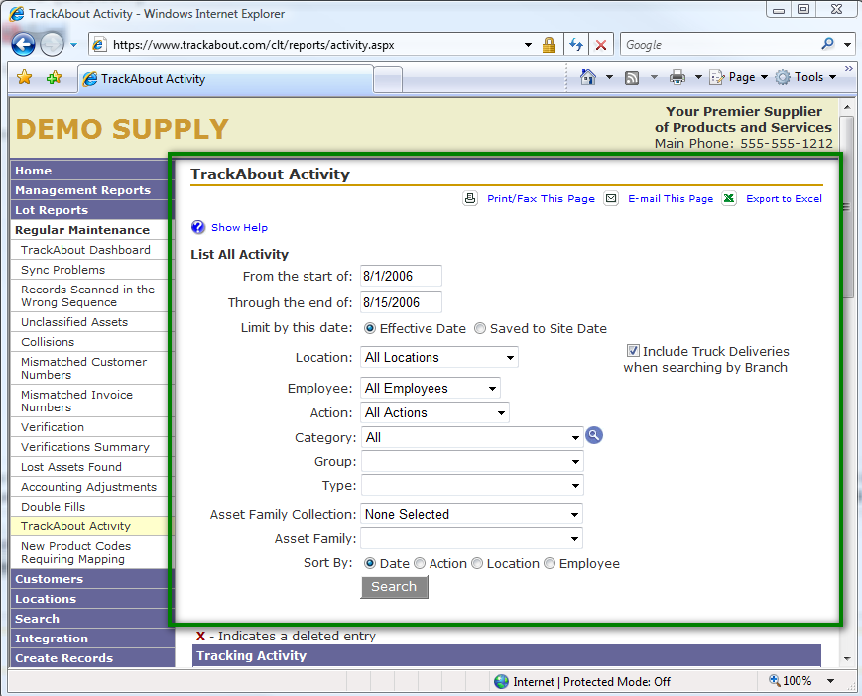Open Double Fills link
The height and width of the screenshot is (696, 862).
point(54,507)
